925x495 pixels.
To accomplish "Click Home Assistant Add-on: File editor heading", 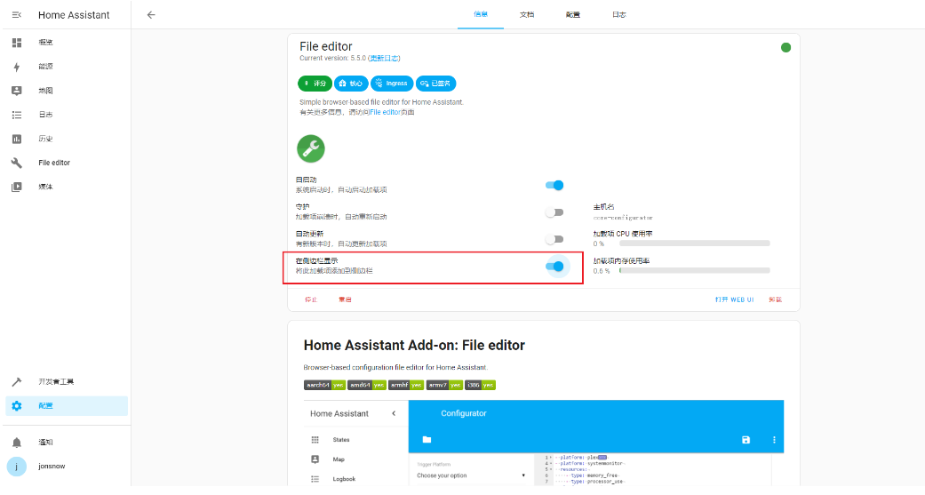I will (x=414, y=345).
